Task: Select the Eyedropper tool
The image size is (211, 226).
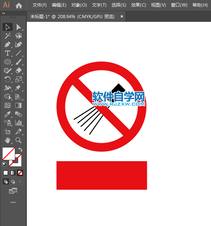Action: 8,114
